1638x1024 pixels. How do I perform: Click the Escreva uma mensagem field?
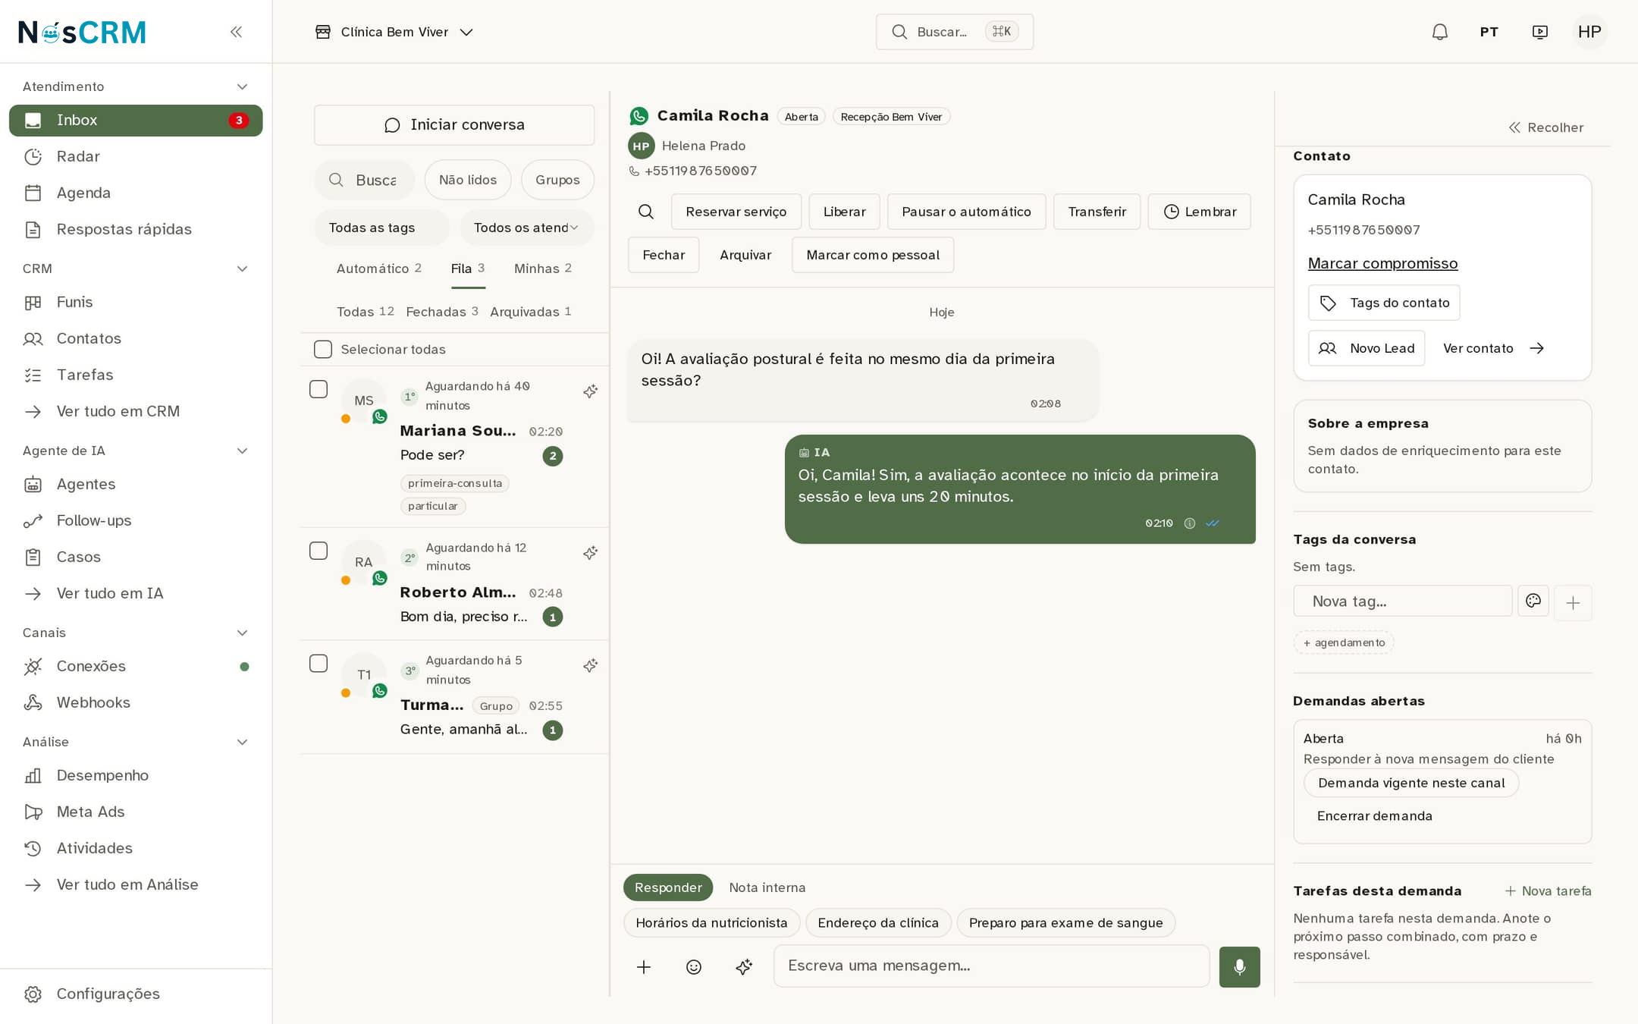point(991,966)
